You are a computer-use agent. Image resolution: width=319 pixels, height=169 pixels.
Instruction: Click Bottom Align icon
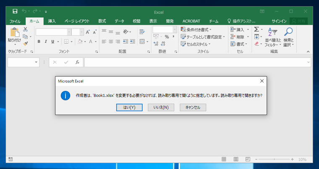point(118,33)
